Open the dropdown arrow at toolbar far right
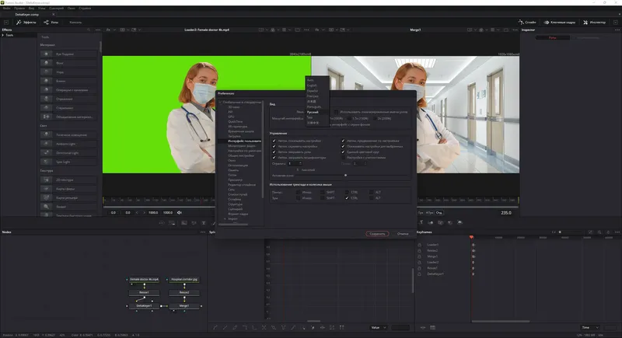Screen dimensions: 622x338 coord(616,23)
